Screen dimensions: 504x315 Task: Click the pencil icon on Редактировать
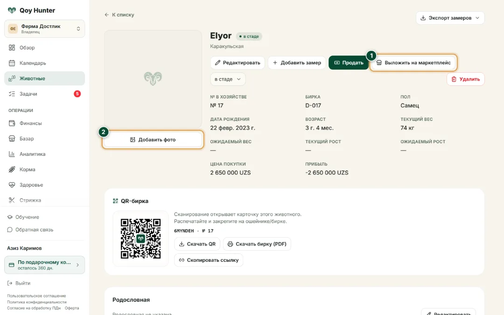(217, 63)
